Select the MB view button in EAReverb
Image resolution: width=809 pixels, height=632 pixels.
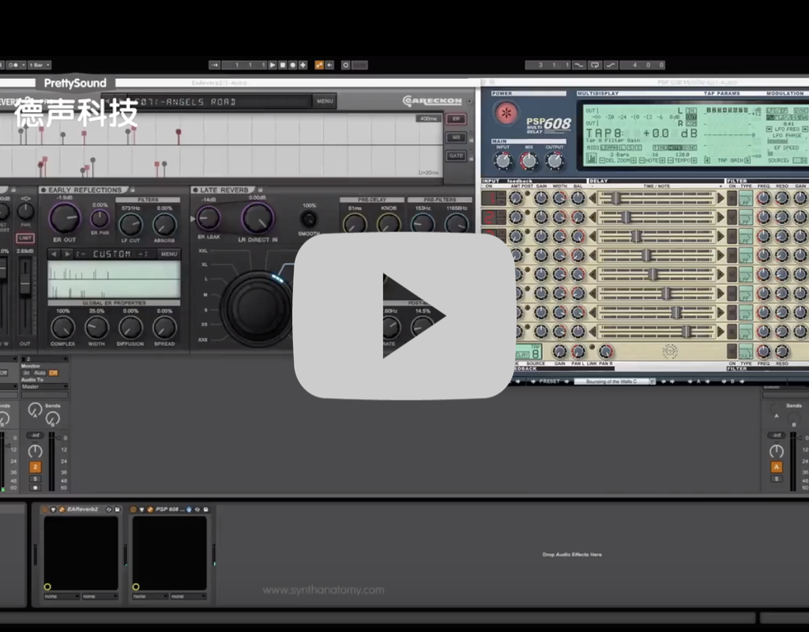(456, 137)
